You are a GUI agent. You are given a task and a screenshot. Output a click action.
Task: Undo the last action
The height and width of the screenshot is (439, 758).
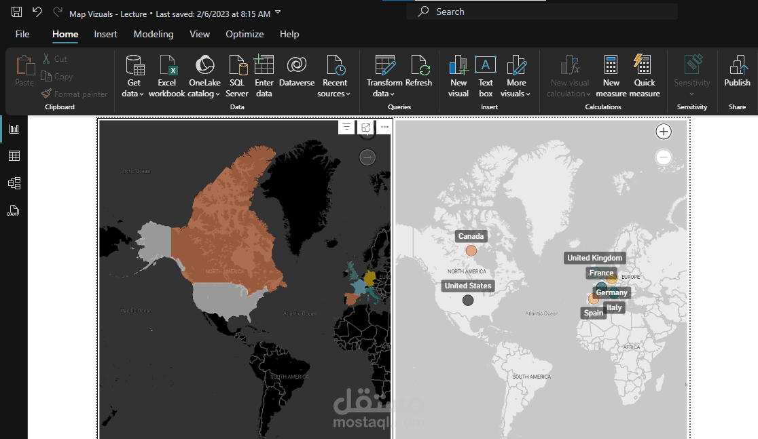(37, 12)
